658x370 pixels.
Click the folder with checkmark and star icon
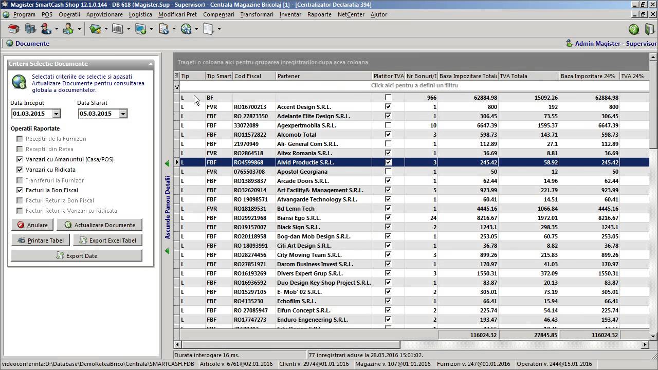tap(95, 29)
